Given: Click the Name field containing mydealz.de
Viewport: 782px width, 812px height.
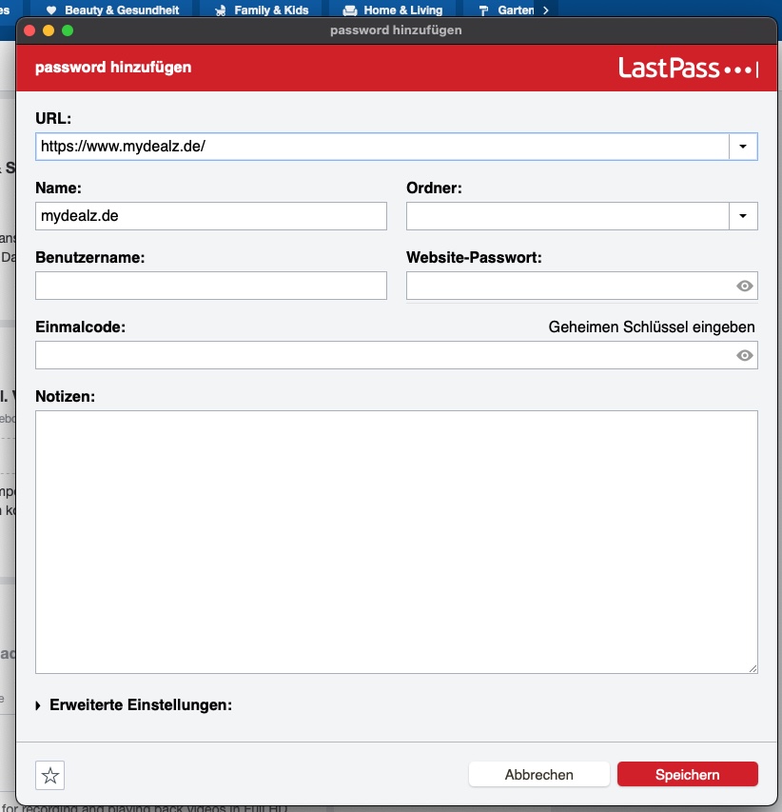Looking at the screenshot, I should pyautogui.click(x=210, y=216).
